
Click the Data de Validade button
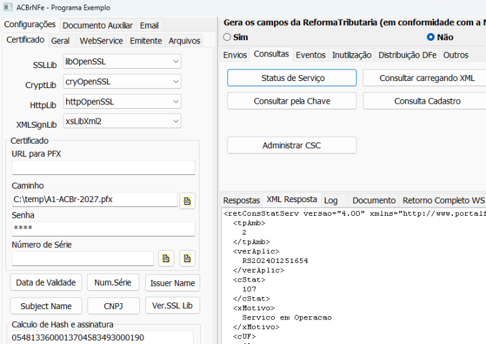(46, 282)
